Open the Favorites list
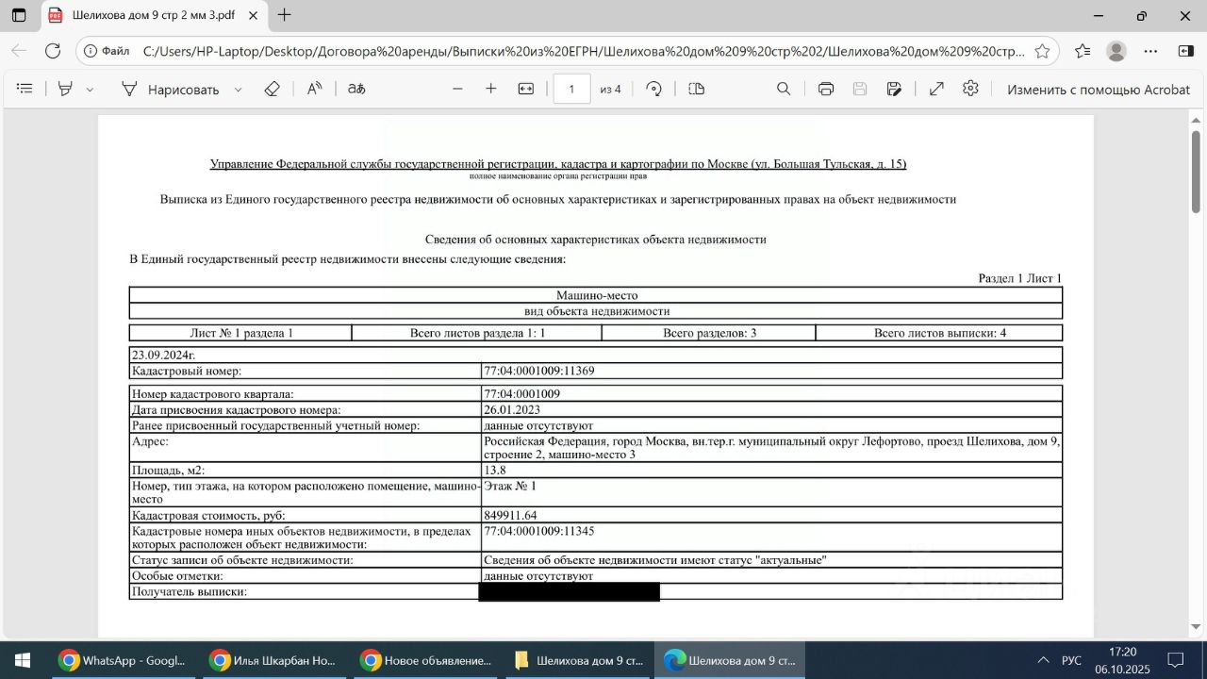This screenshot has height=679, width=1207. pyautogui.click(x=1082, y=51)
